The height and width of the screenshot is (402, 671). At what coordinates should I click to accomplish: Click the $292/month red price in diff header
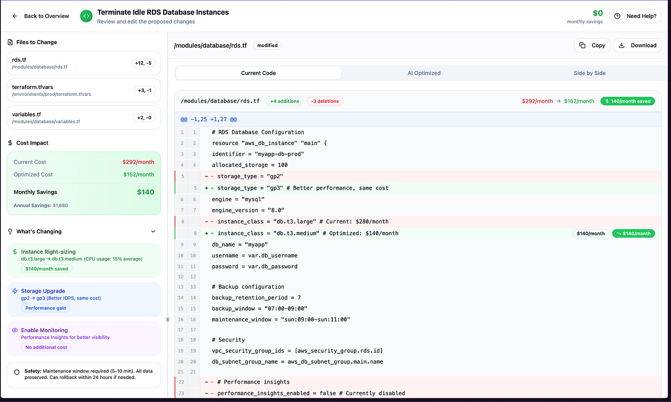537,101
